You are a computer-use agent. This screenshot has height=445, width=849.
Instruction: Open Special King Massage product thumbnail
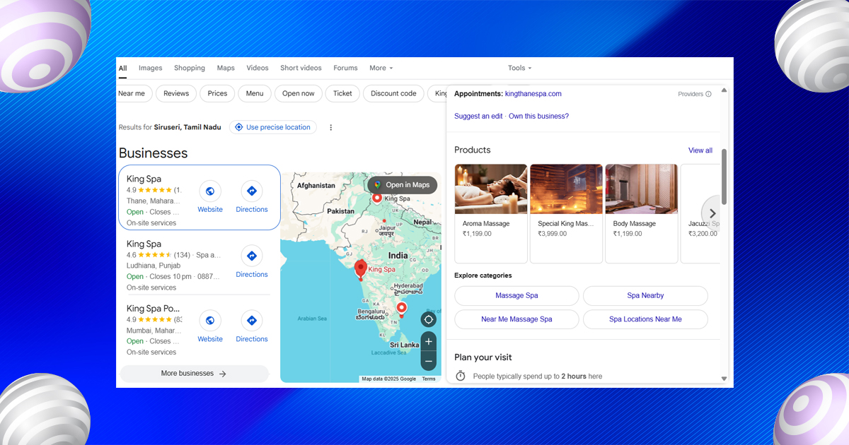566,189
